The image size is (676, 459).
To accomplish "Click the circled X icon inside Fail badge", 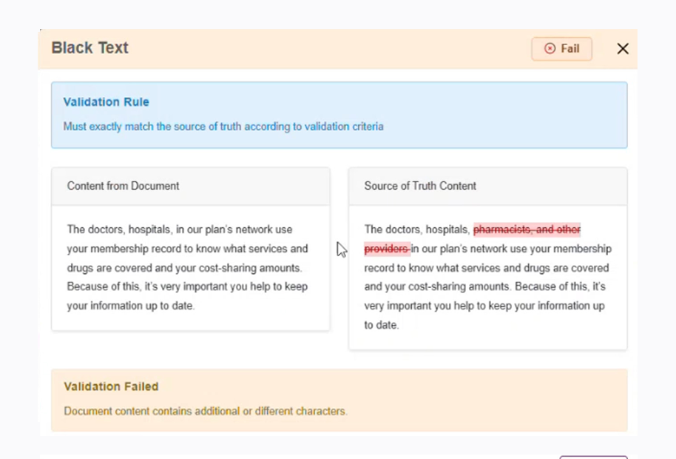I will 550,49.
